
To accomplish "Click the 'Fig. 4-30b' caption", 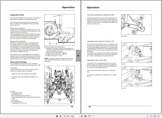I will pyautogui.click(x=124, y=36).
